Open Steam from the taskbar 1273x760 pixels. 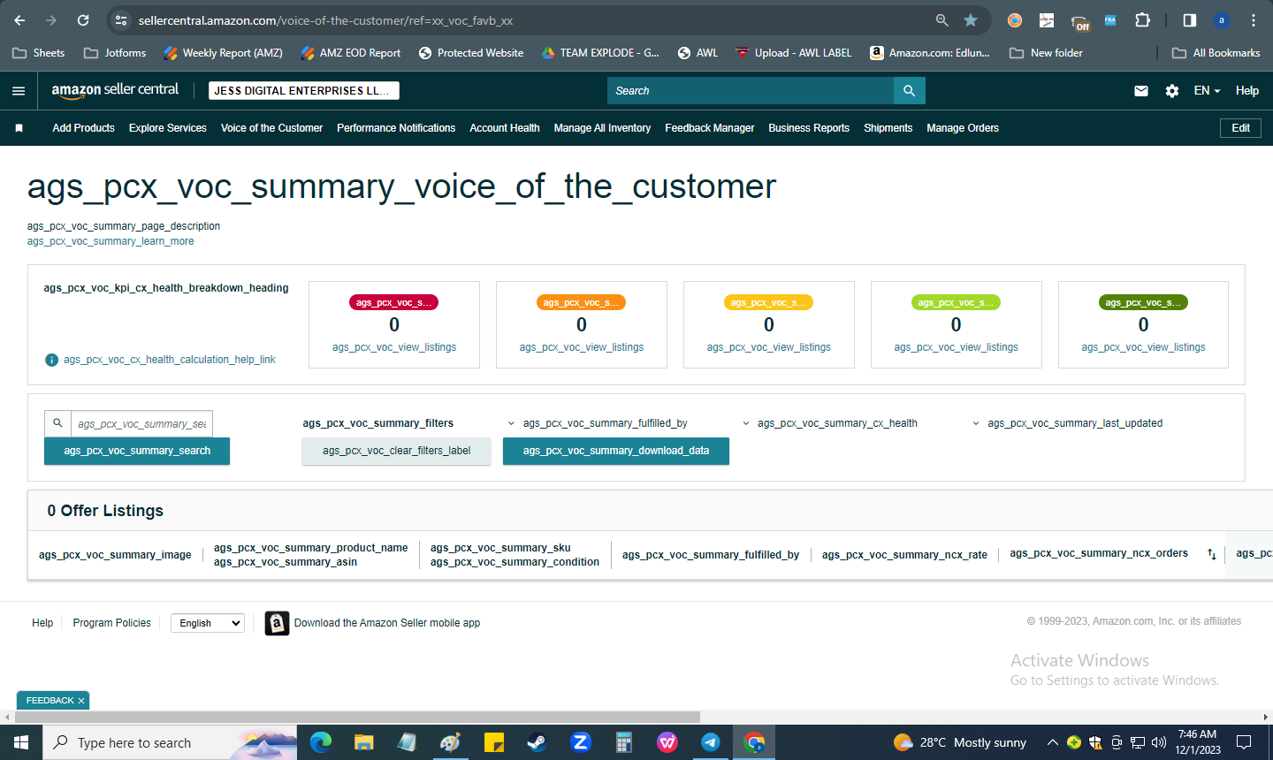click(x=537, y=742)
